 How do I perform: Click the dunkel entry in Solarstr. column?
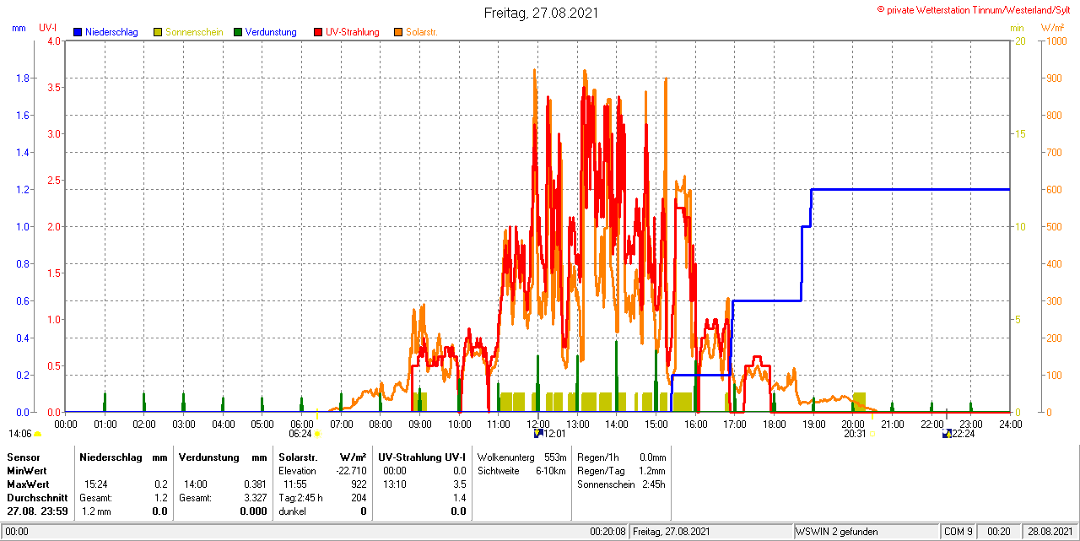pos(292,511)
